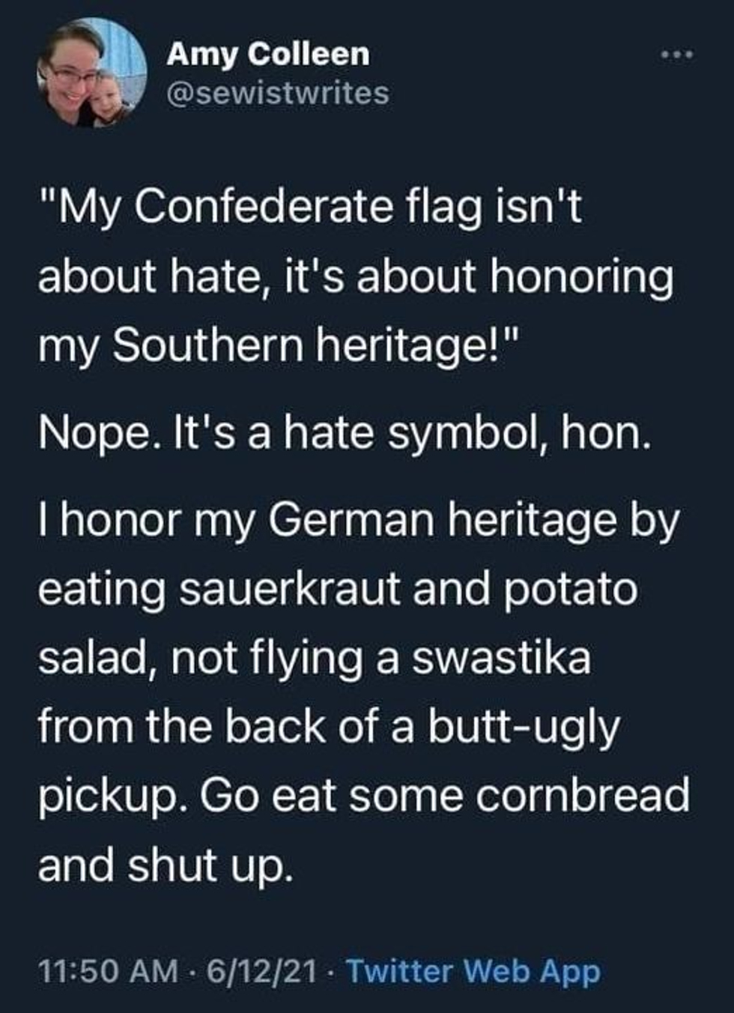This screenshot has height=1013, width=734.
Task: Click the Twitter Web App source link
Action: [473, 972]
